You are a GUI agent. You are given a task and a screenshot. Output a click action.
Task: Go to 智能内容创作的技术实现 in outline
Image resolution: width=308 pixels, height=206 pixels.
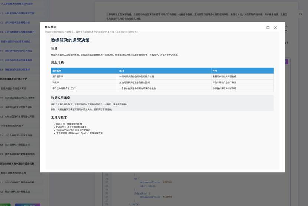(13, 88)
